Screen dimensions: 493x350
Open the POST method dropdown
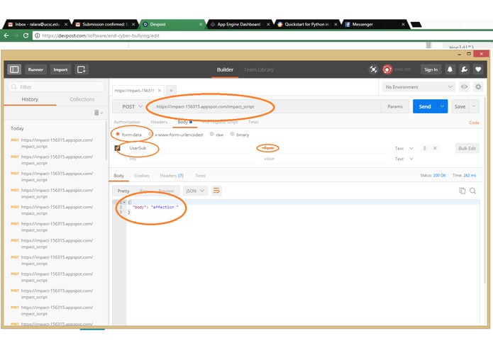coord(132,107)
